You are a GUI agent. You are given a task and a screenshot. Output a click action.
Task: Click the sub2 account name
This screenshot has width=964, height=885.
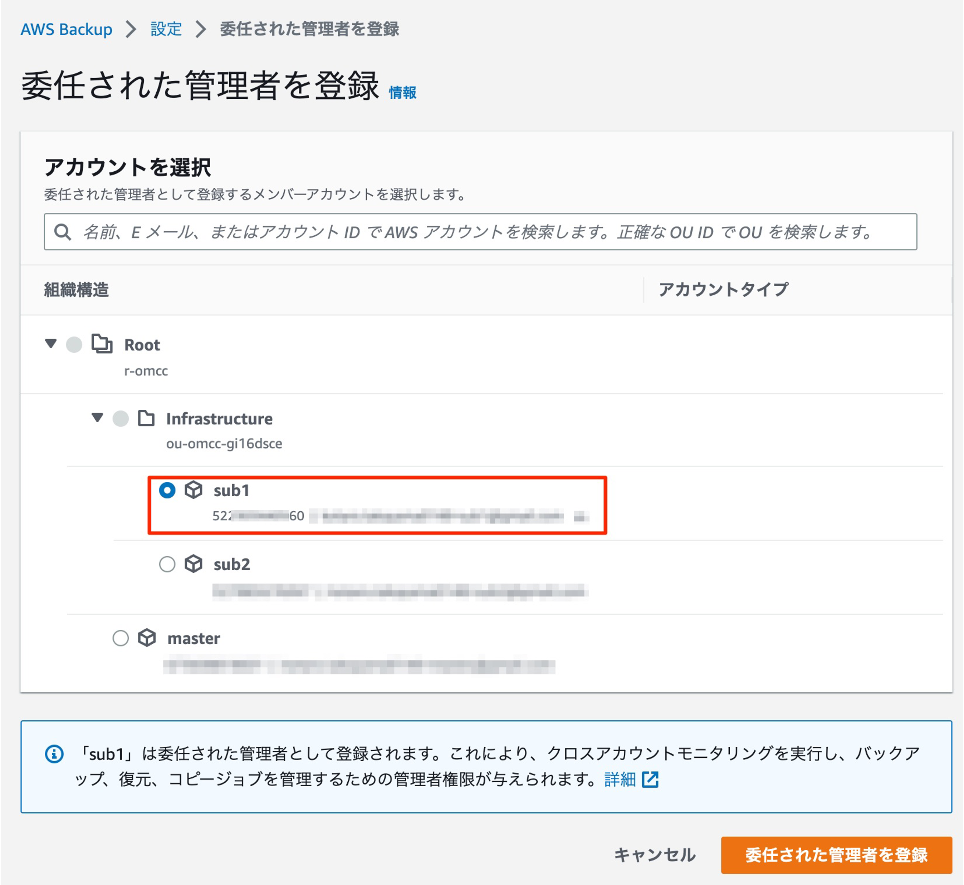232,564
